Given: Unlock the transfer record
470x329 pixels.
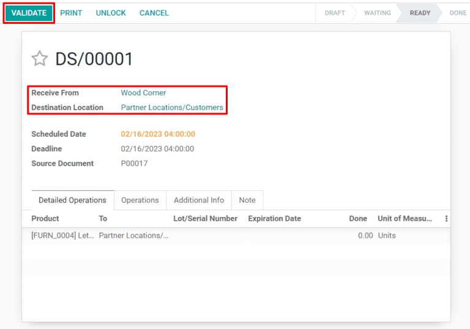Looking at the screenshot, I should click(111, 13).
